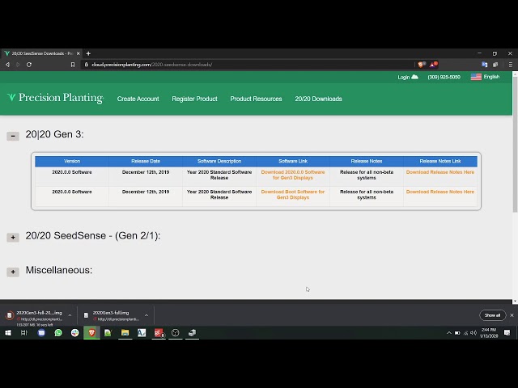The image size is (518, 388).
Task: Select the English language flag icon
Action: point(476,77)
